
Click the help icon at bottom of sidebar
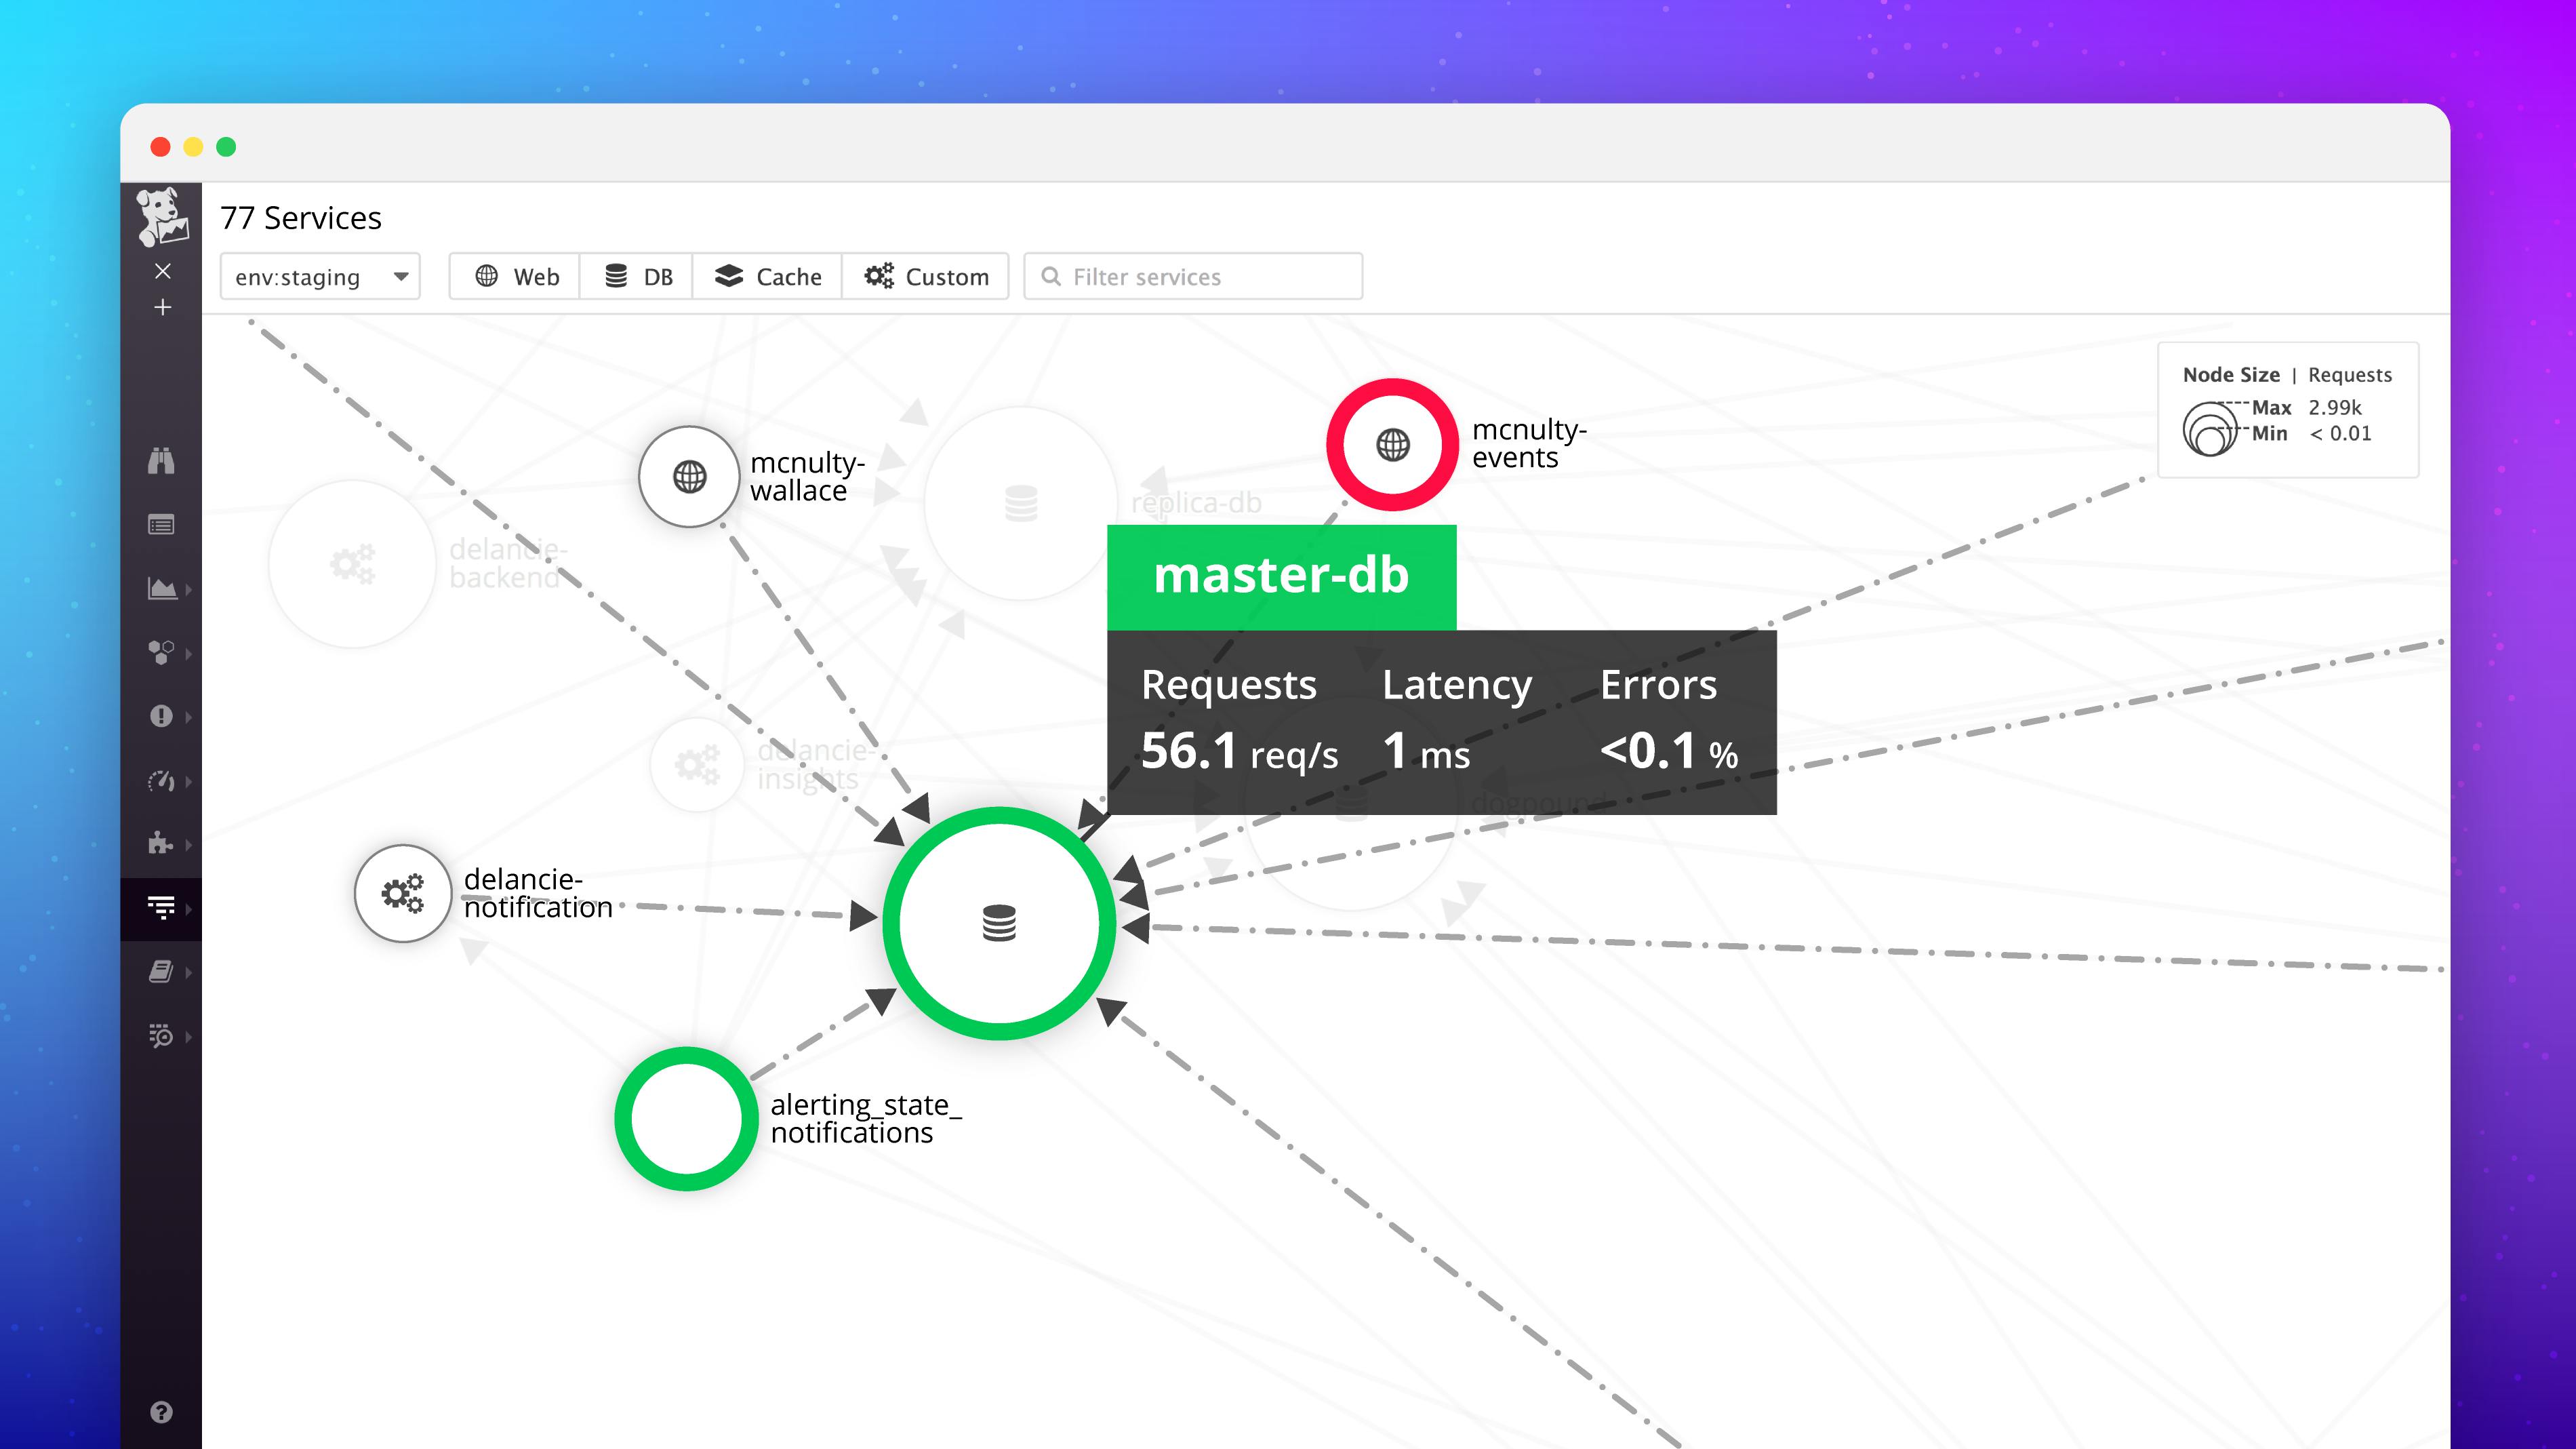tap(163, 1410)
